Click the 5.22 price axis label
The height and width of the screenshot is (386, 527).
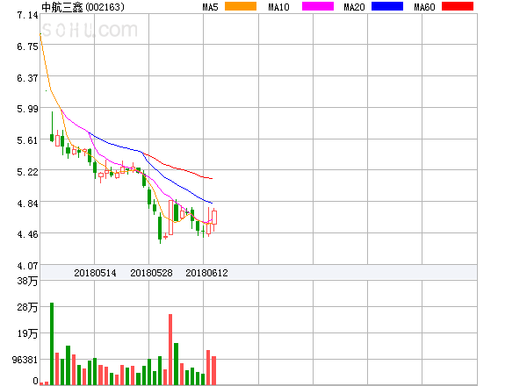coord(27,172)
